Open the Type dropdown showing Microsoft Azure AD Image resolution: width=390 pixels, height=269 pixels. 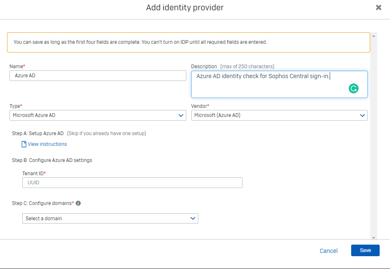(91, 115)
